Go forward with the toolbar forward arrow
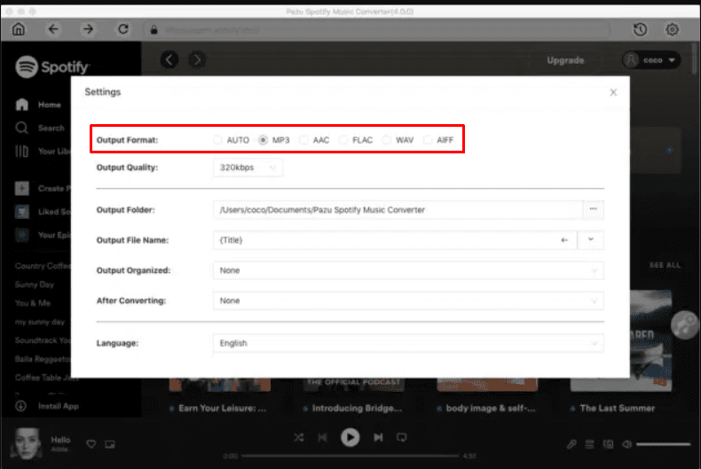Image resolution: width=701 pixels, height=469 pixels. (89, 29)
